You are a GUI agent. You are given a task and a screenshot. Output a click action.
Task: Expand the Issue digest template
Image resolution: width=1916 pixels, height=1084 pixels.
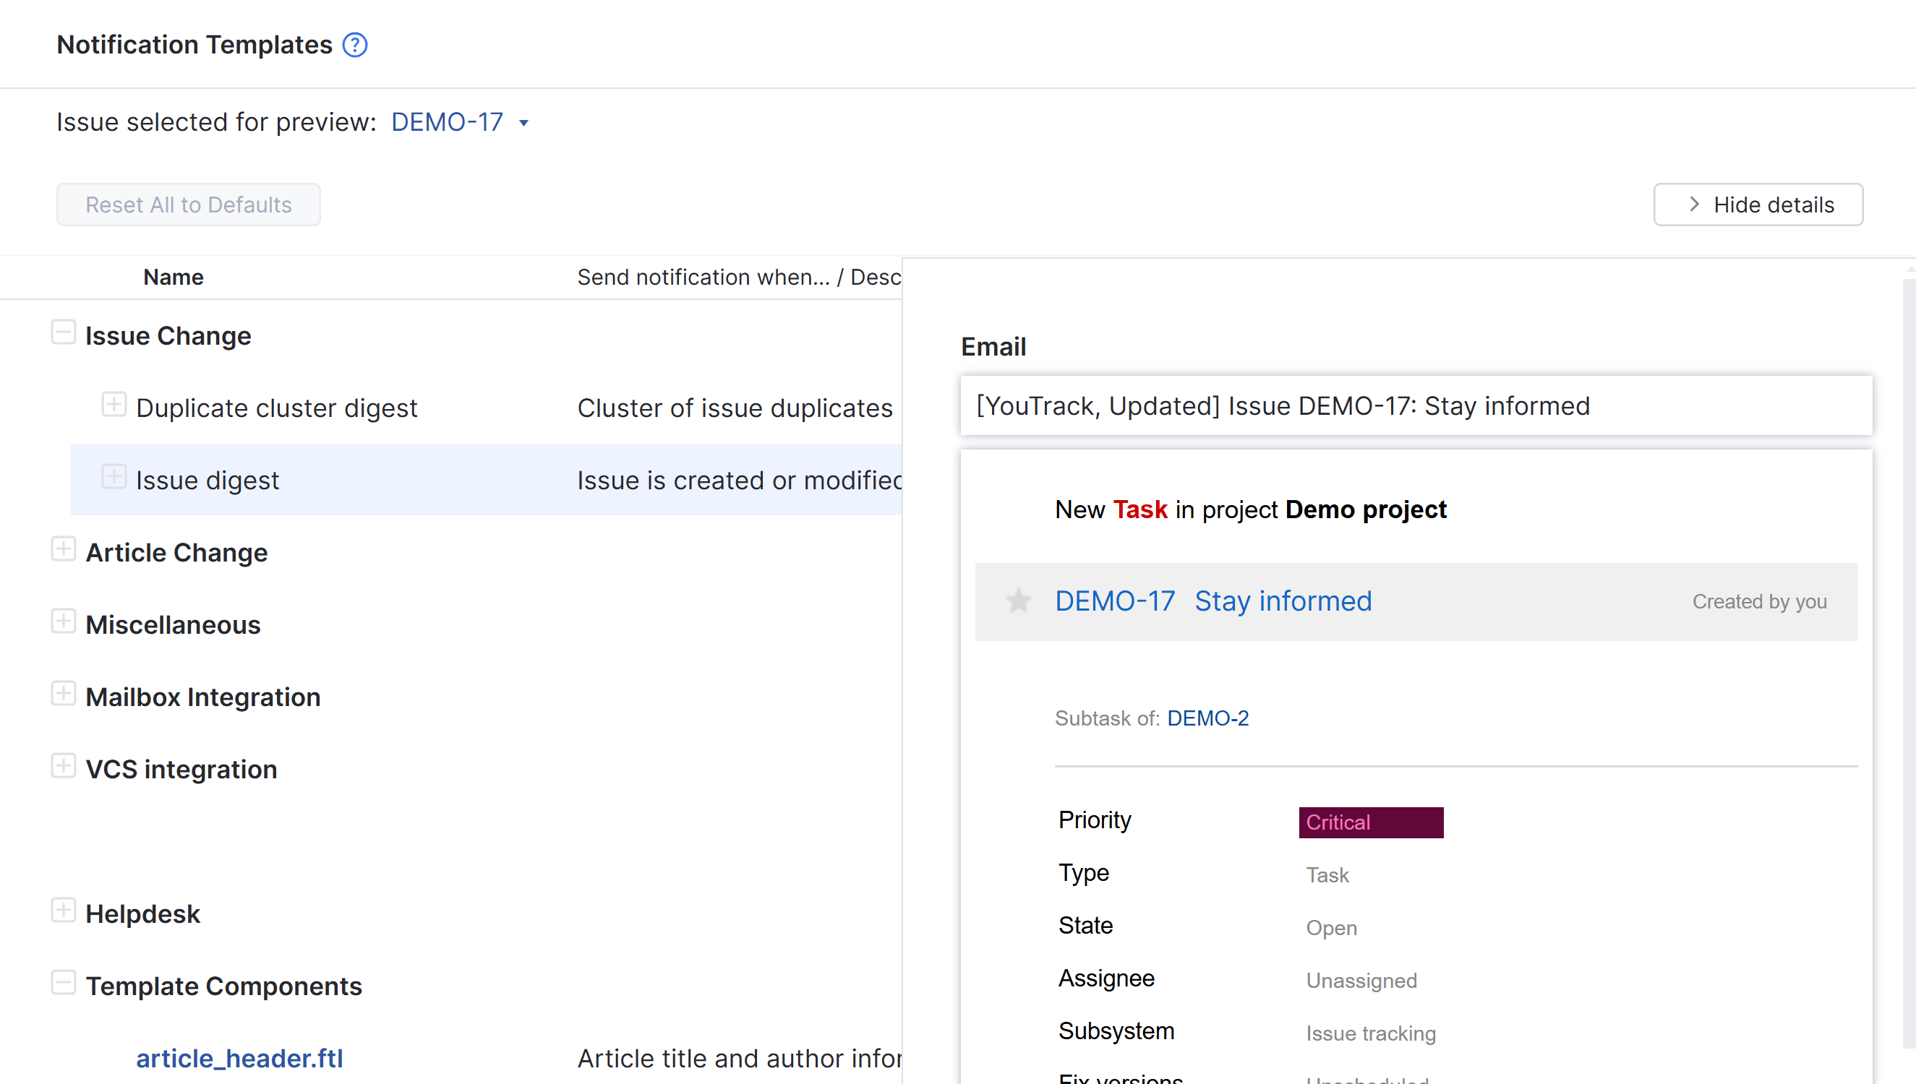coord(114,476)
